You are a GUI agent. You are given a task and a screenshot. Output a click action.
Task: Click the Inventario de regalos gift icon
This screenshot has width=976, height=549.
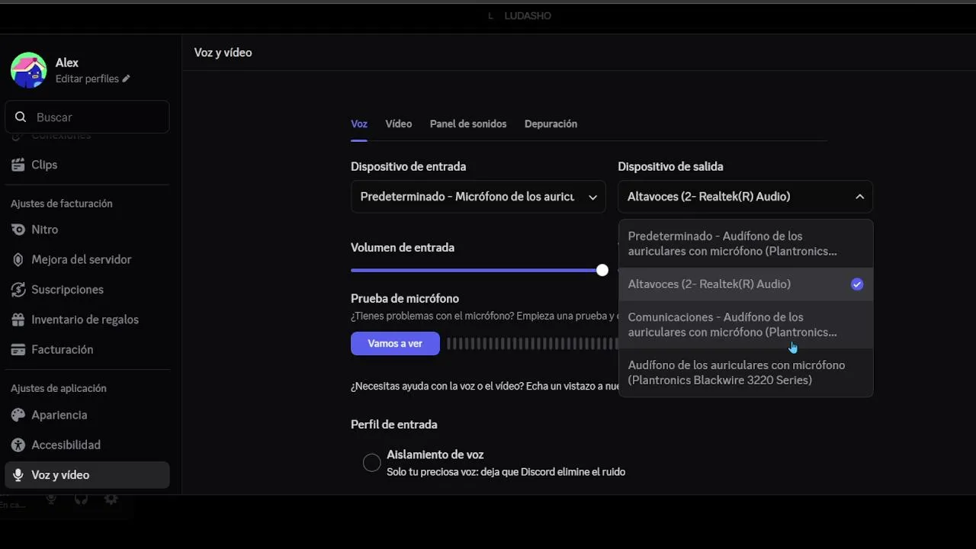[x=18, y=319]
